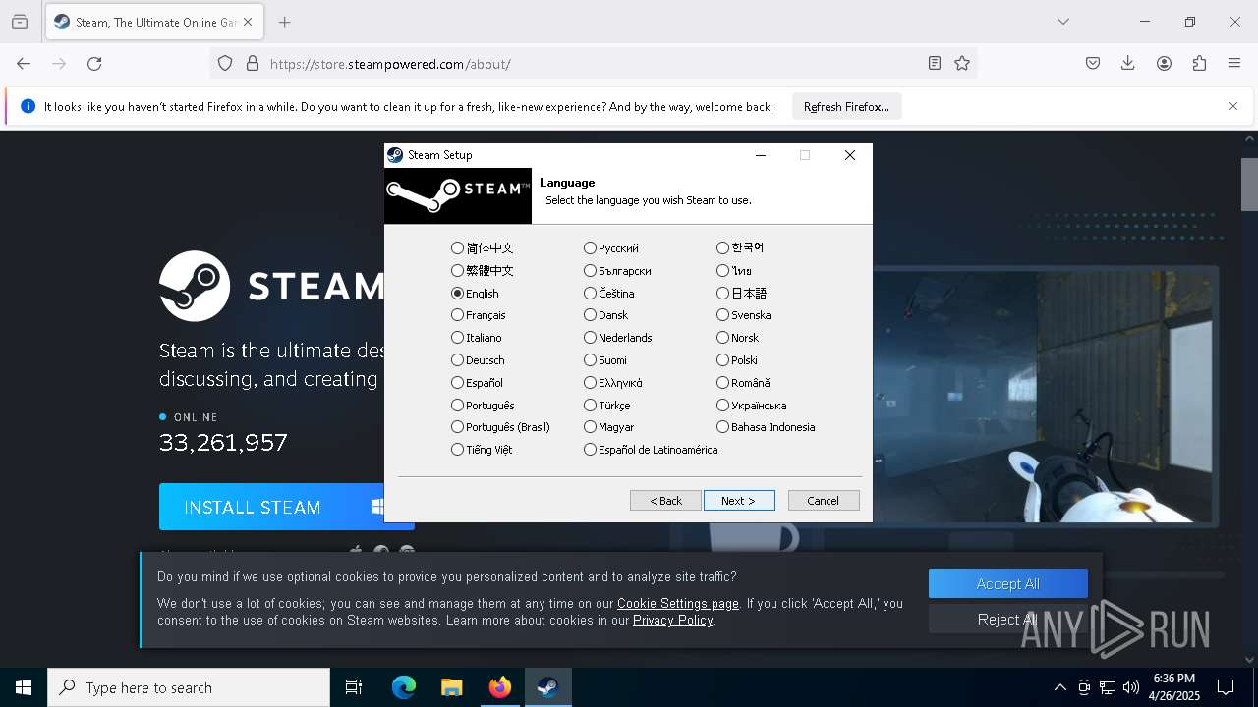Screen dimensions: 1258x707
Task: Select the Deutsch radio option
Action: 478,360
